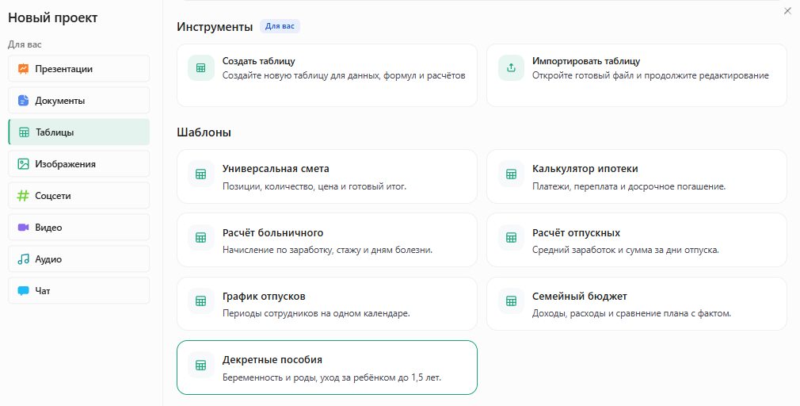Click the blue Документы file icon
Screen dimensions: 800x406
(x=24, y=101)
